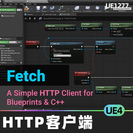This screenshot has height=133, width=133.
Task: Click the Fetch Json Return Value pin
Action: click(82, 49)
